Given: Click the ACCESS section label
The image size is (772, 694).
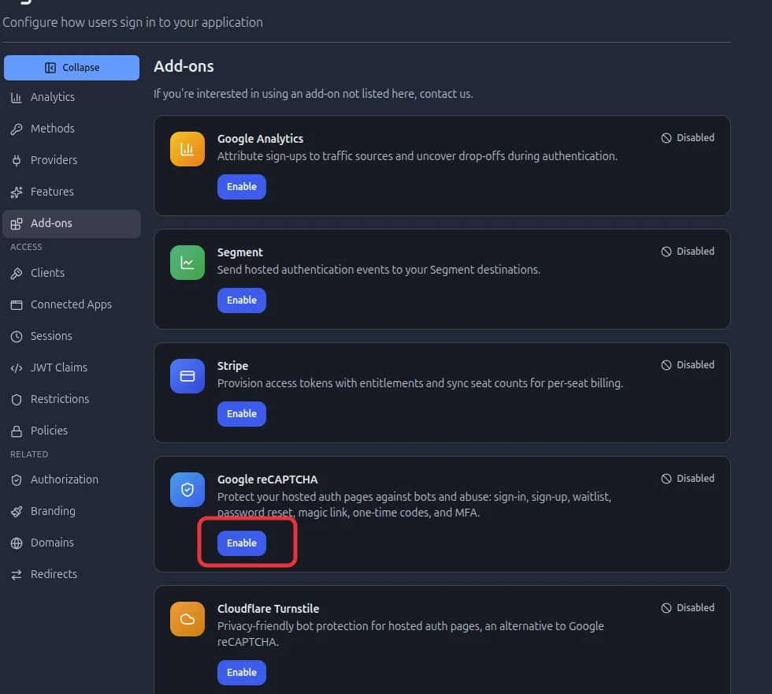Looking at the screenshot, I should (26, 247).
